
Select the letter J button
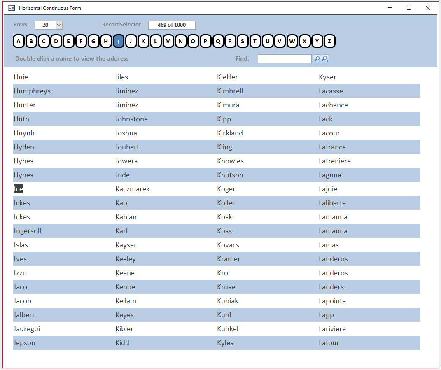click(x=131, y=41)
